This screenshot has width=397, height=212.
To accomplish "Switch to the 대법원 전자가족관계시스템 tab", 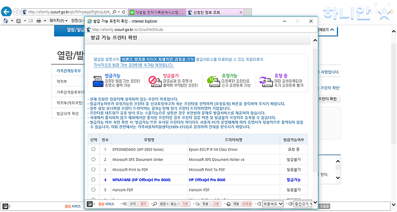I will click(157, 12).
